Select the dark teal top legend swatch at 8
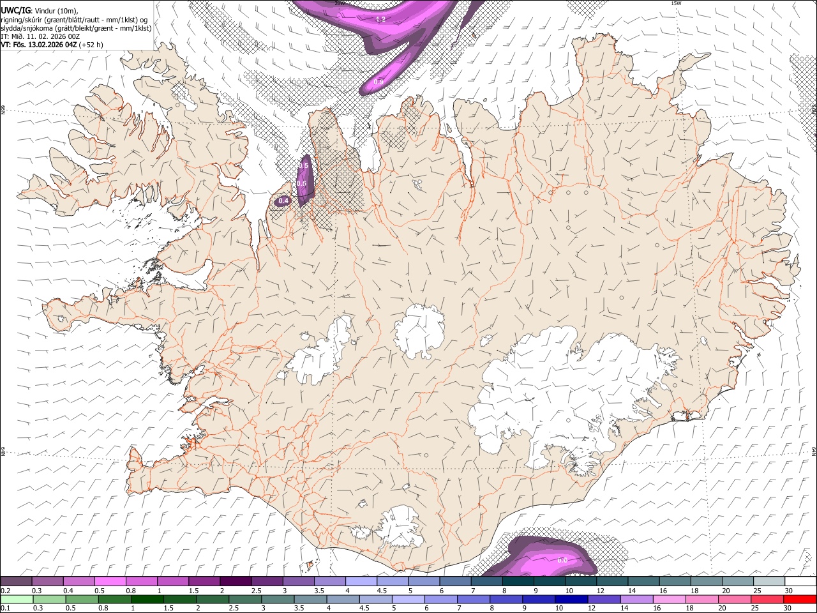Image resolution: width=817 pixels, height=613 pixels. point(518,581)
